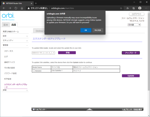The image size is (150, 117).
Task: Switch to the 高度 tab
Action: coord(14,25)
